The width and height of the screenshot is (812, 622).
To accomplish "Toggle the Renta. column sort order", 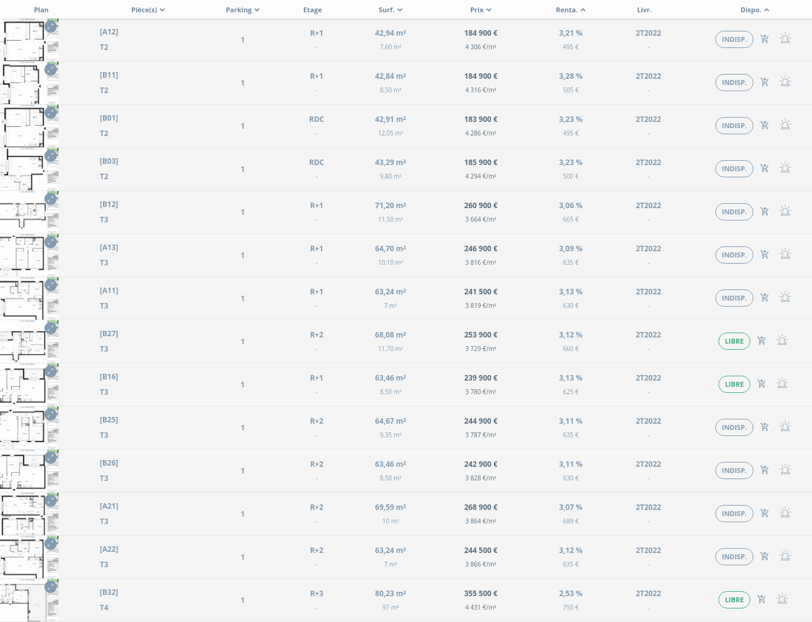I will click(570, 10).
